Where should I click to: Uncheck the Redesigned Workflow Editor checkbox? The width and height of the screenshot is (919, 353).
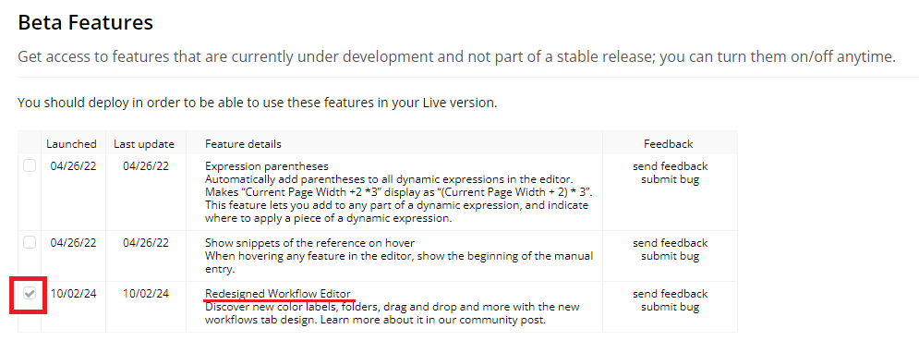[30, 293]
